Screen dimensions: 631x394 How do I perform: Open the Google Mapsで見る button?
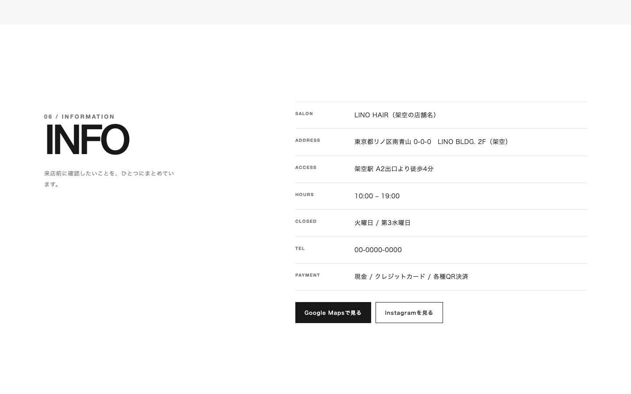coord(333,313)
